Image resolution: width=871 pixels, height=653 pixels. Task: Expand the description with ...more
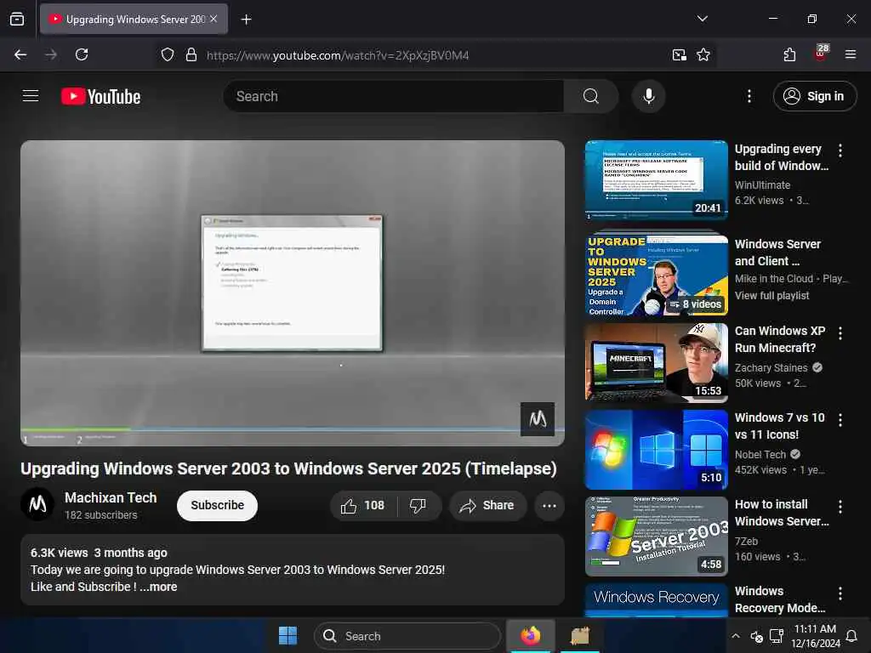(159, 587)
